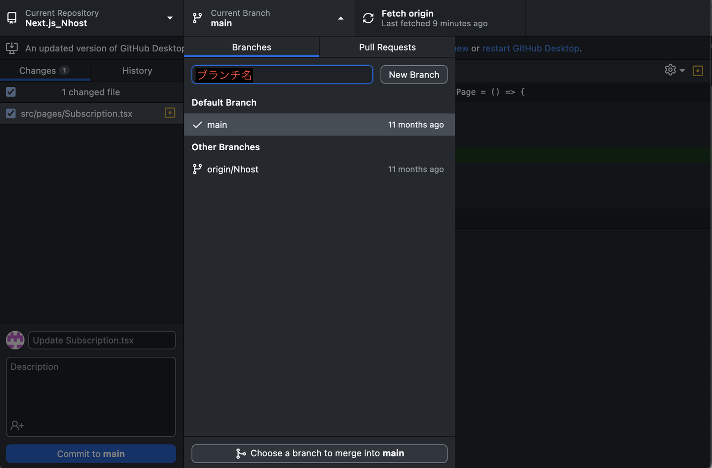Viewport: 712px width, 468px height.
Task: Toggle the select all changed files checkbox
Action: coord(11,92)
